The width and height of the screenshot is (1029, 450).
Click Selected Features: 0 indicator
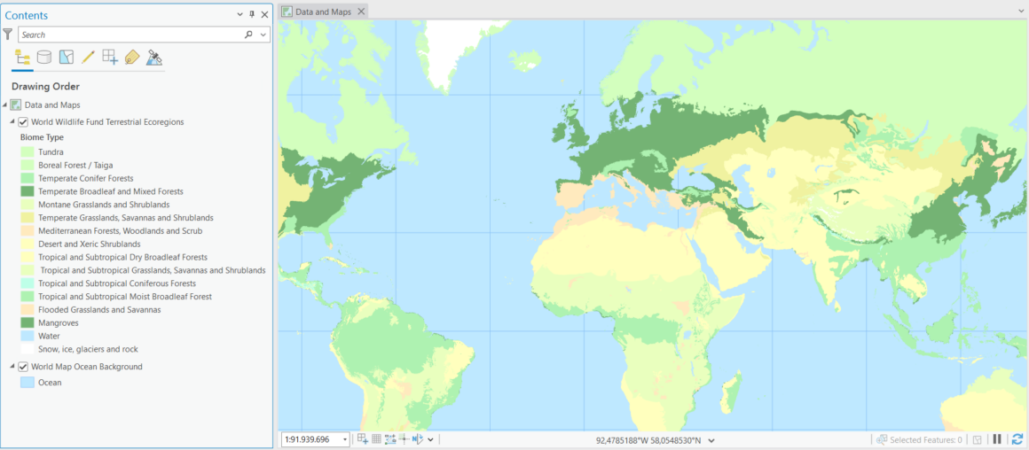(925, 440)
